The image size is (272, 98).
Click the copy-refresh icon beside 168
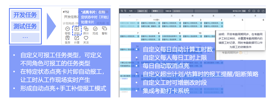(249, 11)
